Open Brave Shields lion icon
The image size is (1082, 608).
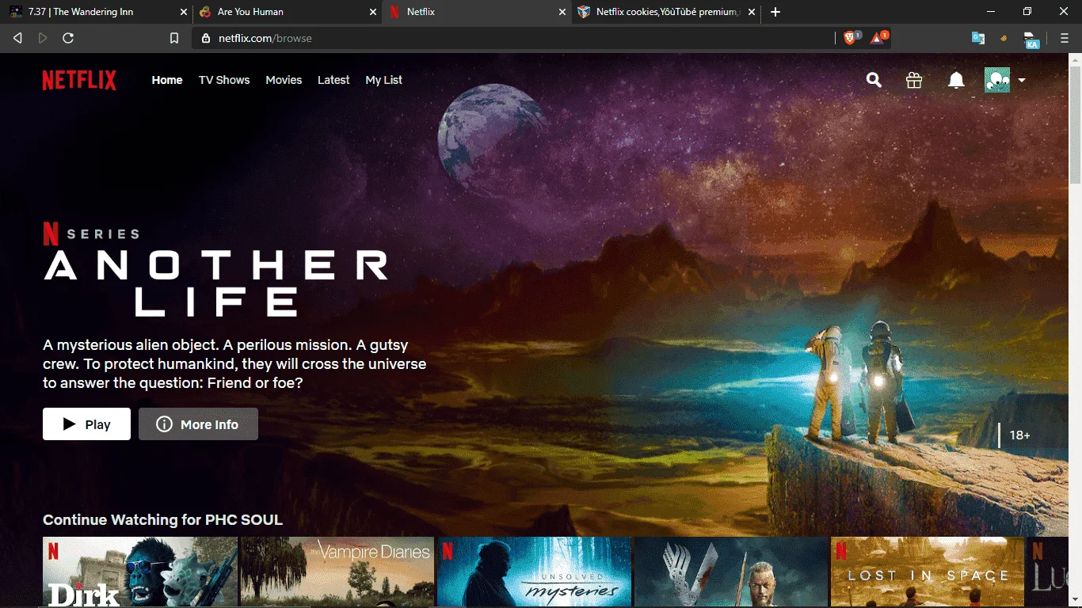(851, 37)
